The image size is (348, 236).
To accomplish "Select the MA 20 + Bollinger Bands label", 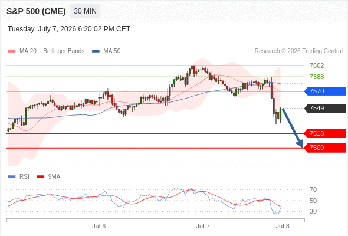I will pyautogui.click(x=52, y=51).
